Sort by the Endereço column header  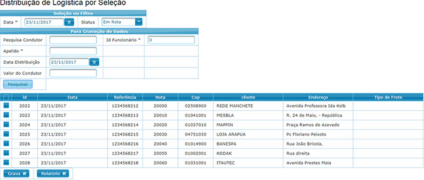(318, 97)
